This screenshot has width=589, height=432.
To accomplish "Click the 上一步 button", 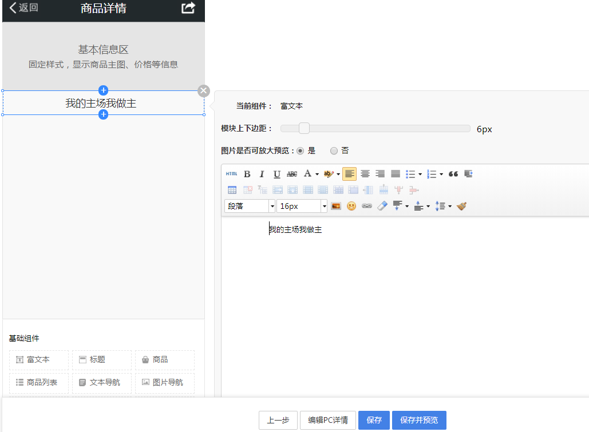I will point(278,420).
